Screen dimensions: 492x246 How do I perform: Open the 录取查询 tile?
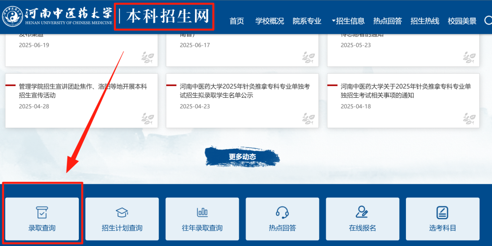pos(42,219)
